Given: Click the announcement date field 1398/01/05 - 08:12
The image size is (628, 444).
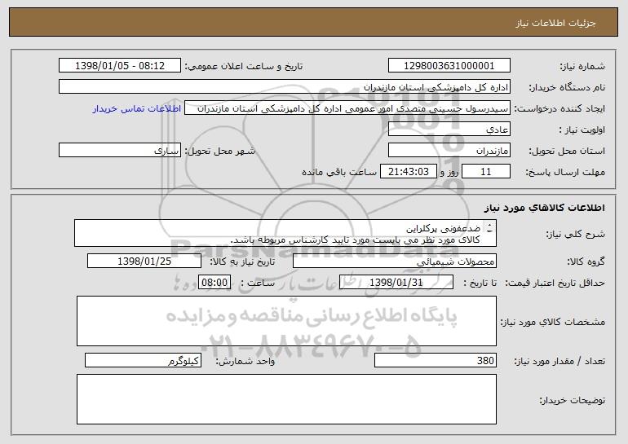Looking at the screenshot, I should click(120, 66).
